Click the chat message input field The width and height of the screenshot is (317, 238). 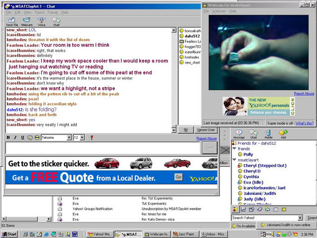[x=103, y=148]
